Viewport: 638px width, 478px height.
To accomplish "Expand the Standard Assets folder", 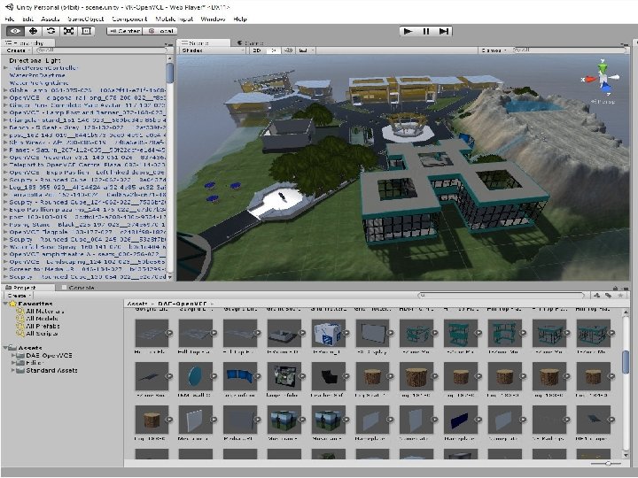I will pos(13,370).
